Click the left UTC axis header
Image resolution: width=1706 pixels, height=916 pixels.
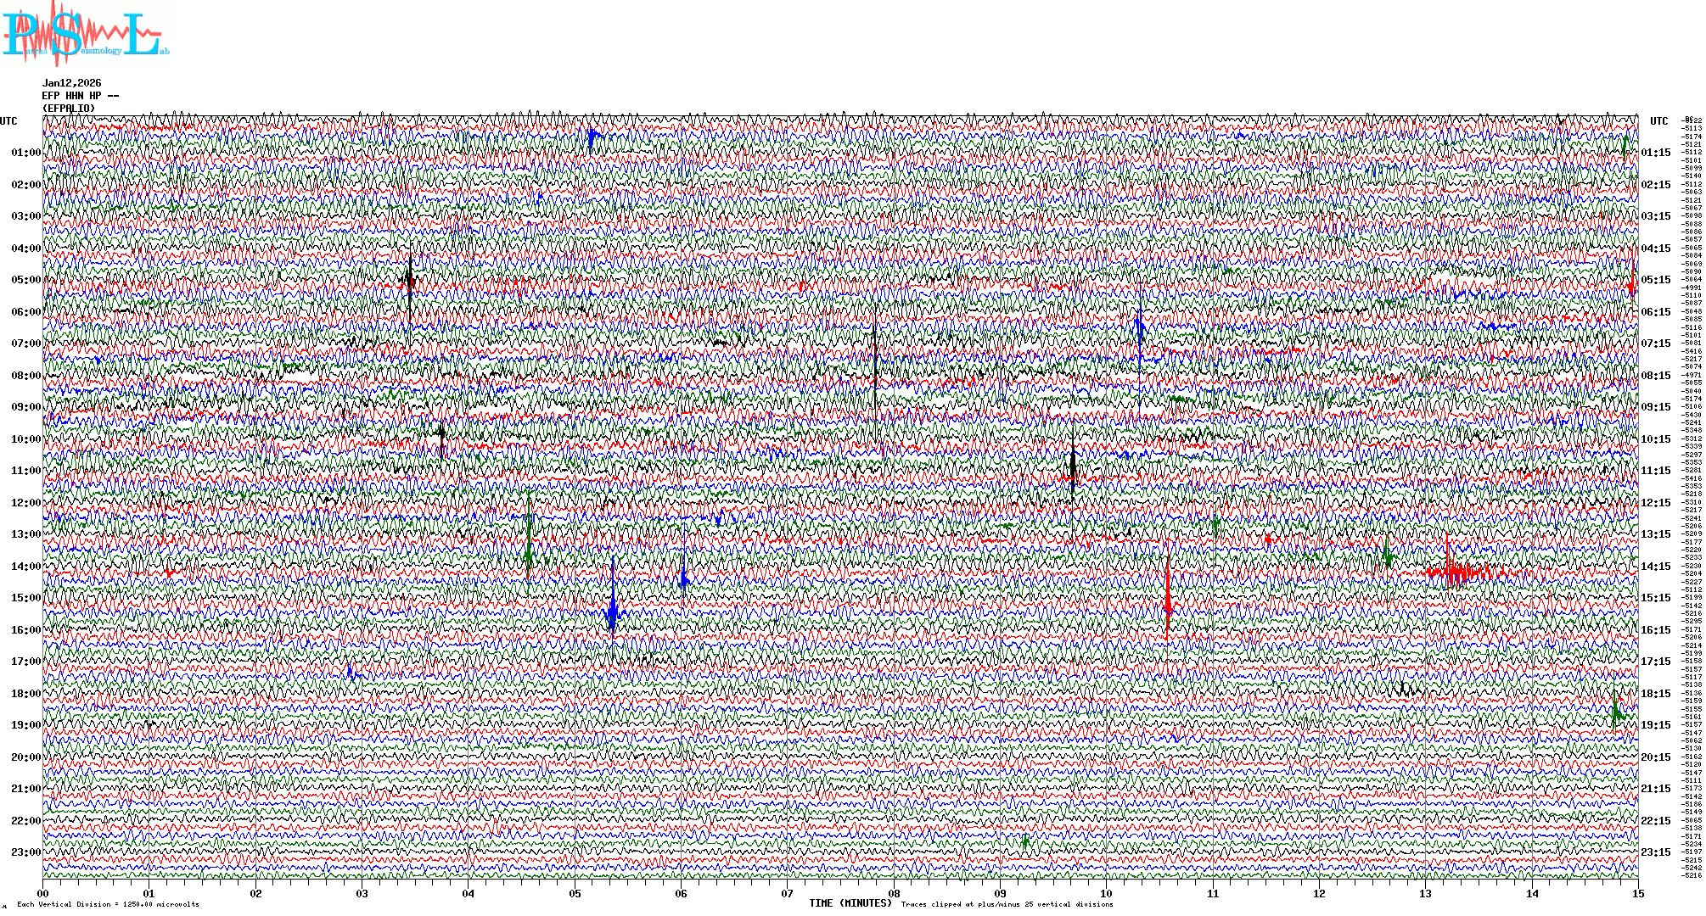coord(8,121)
